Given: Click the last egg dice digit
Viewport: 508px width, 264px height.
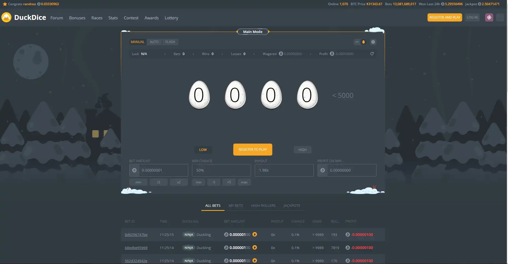Looking at the screenshot, I should (x=307, y=95).
